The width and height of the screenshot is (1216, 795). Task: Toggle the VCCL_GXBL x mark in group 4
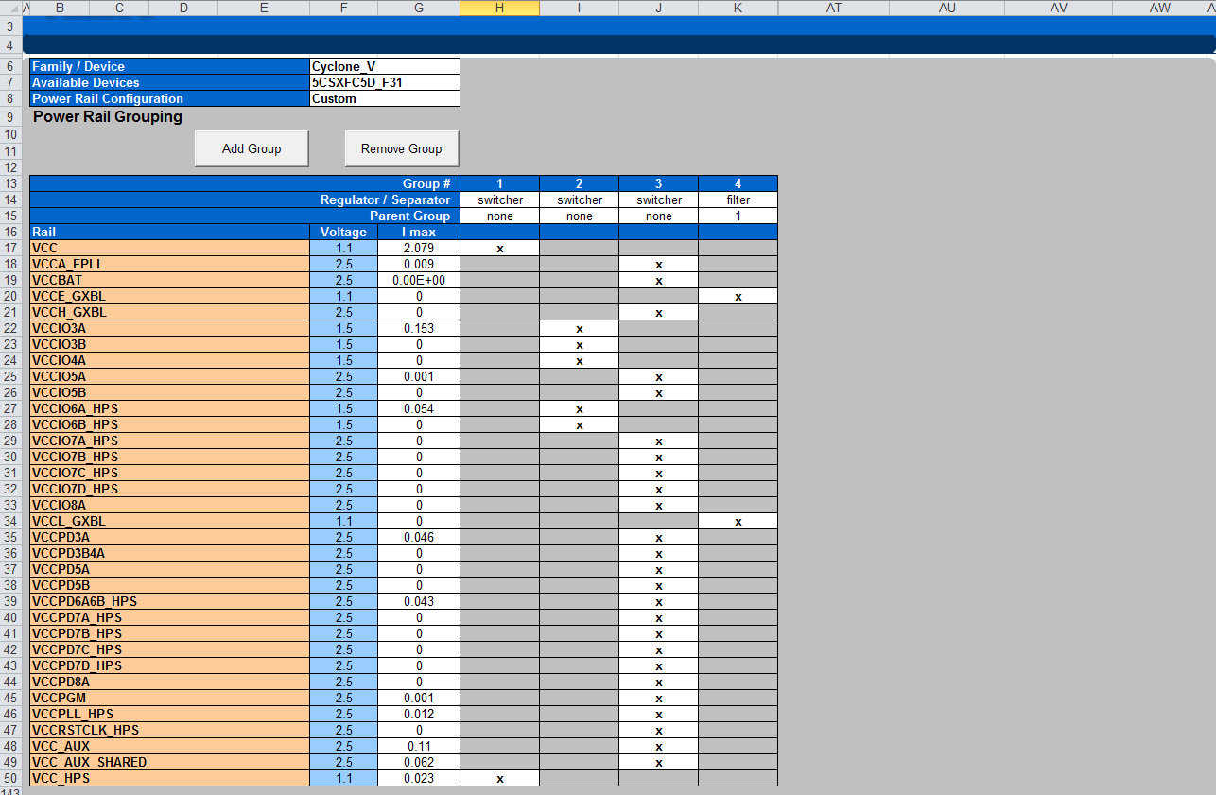[738, 521]
